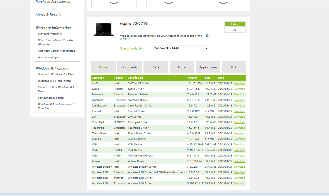Viewport: 329px width, 196px height.
Task: Download the Broadcom Wireless LAN Driver
Action: [x=239, y=183]
